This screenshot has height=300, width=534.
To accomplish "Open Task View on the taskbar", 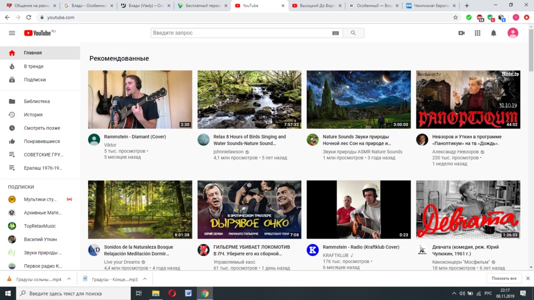I will pyautogui.click(x=139, y=293).
